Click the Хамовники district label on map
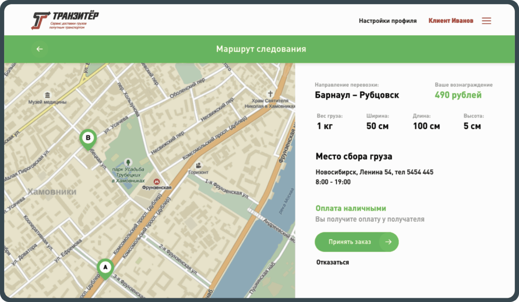Viewport: 519px width, 302px height. pos(52,192)
